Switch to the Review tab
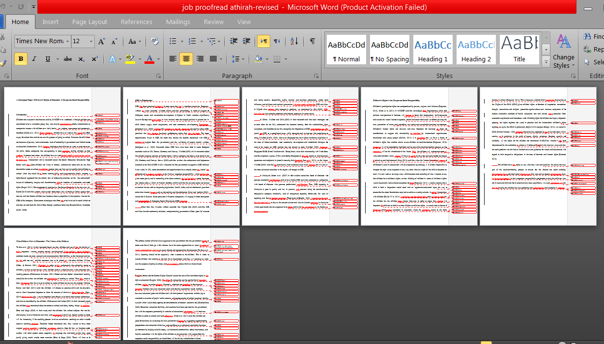 (x=214, y=22)
